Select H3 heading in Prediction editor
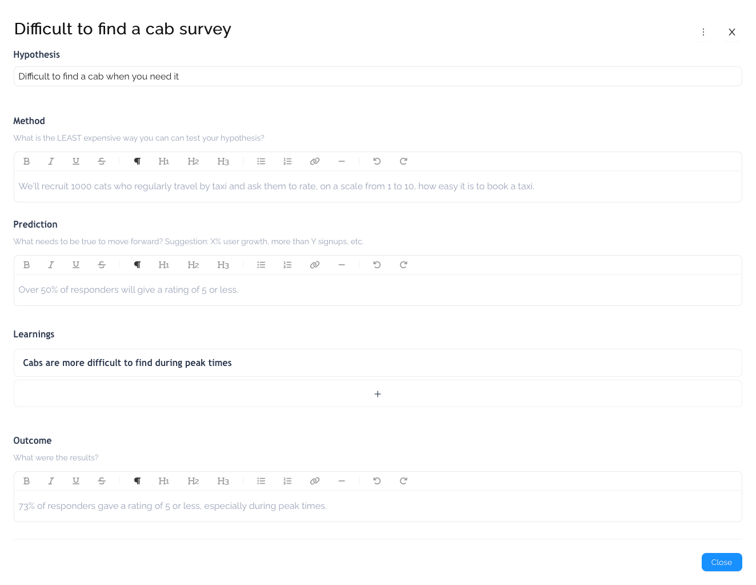 tap(223, 265)
